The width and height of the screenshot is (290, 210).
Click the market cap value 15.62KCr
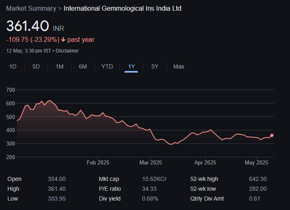[x=154, y=179]
